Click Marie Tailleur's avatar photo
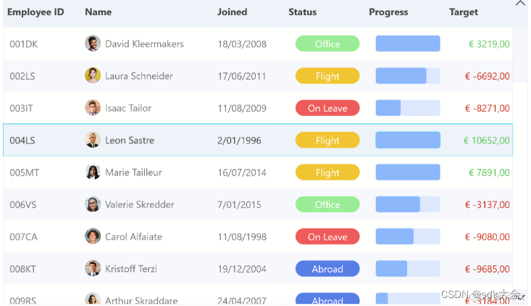Viewport: 531px width, 306px height. pyautogui.click(x=93, y=173)
